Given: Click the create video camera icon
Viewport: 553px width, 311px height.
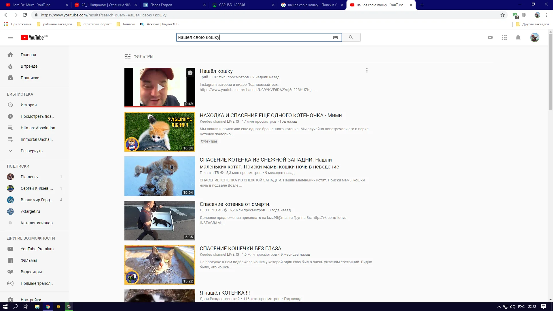Looking at the screenshot, I should point(490,37).
